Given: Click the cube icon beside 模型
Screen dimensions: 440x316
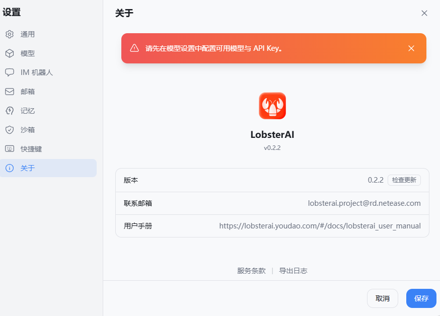Looking at the screenshot, I should click(x=10, y=53).
